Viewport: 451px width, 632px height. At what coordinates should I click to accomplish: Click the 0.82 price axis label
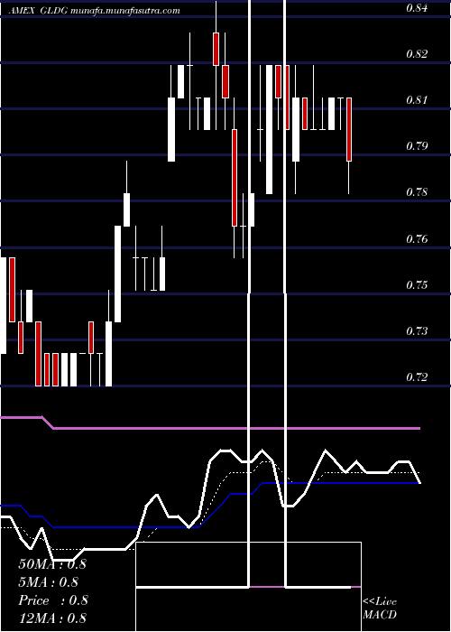(x=417, y=53)
